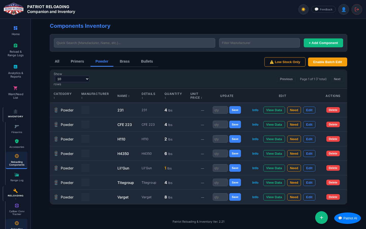Click the powder jar icon for 231
Screen dimensions: 366x229
[56, 110]
